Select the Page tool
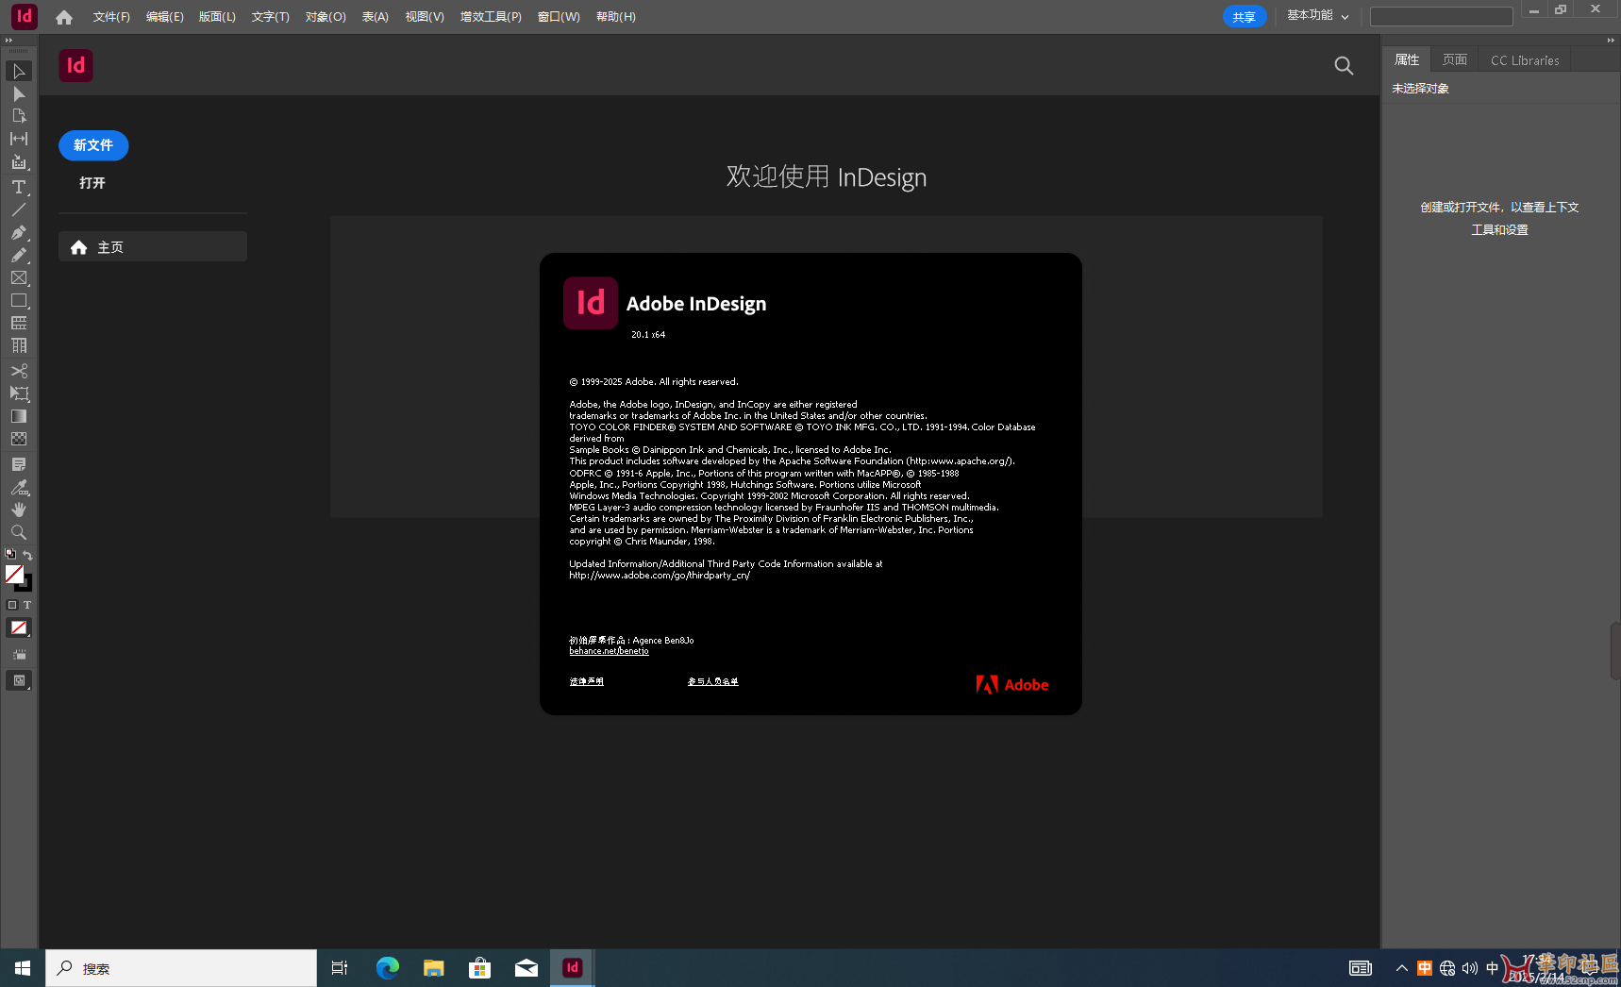This screenshot has width=1621, height=987. [x=19, y=116]
